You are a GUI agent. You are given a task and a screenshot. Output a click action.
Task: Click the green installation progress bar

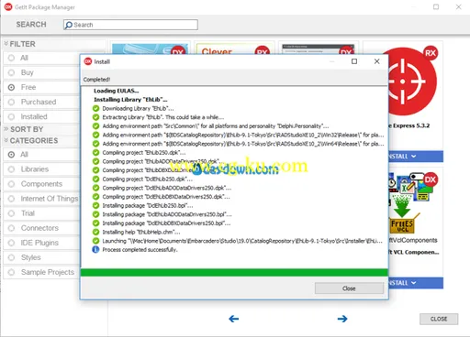pyautogui.click(x=234, y=272)
